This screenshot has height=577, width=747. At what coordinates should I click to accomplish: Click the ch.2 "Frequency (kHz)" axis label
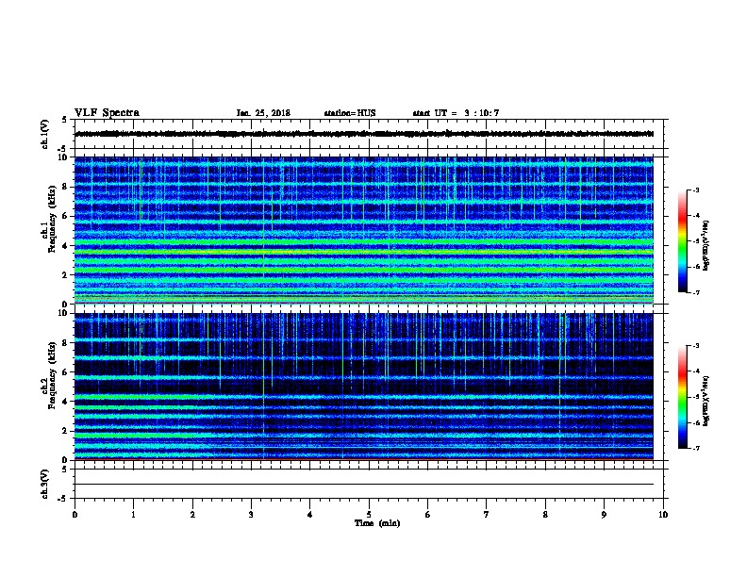(x=53, y=375)
